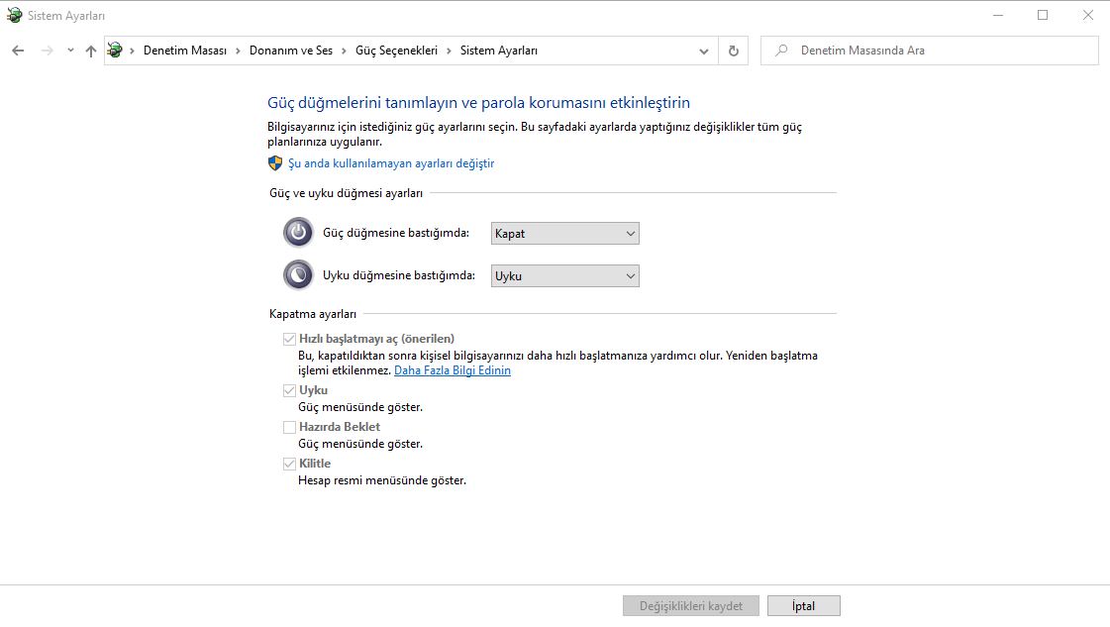Image resolution: width=1110 pixels, height=627 pixels.
Task: Expand arrow after Donanım ve Ses breadcrumb
Action: pyautogui.click(x=344, y=51)
